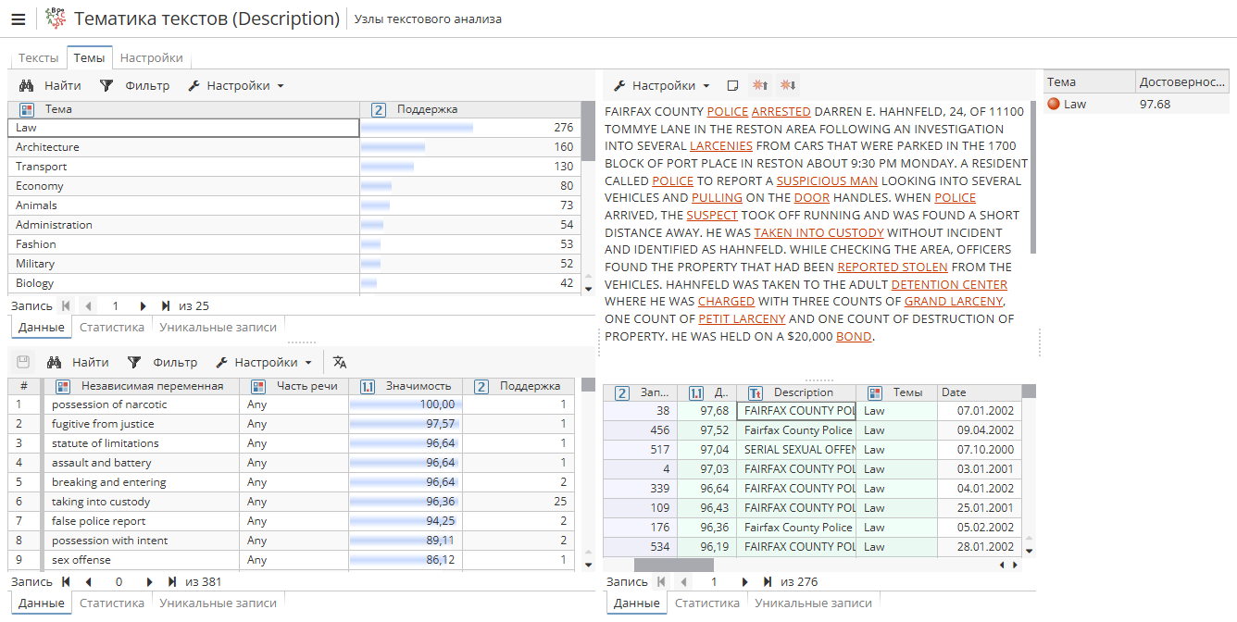Select the Темы tab
This screenshot has width=1237, height=622.
point(89,57)
